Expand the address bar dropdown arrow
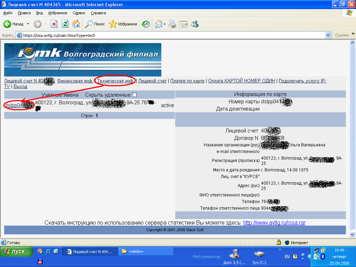 click(x=328, y=35)
